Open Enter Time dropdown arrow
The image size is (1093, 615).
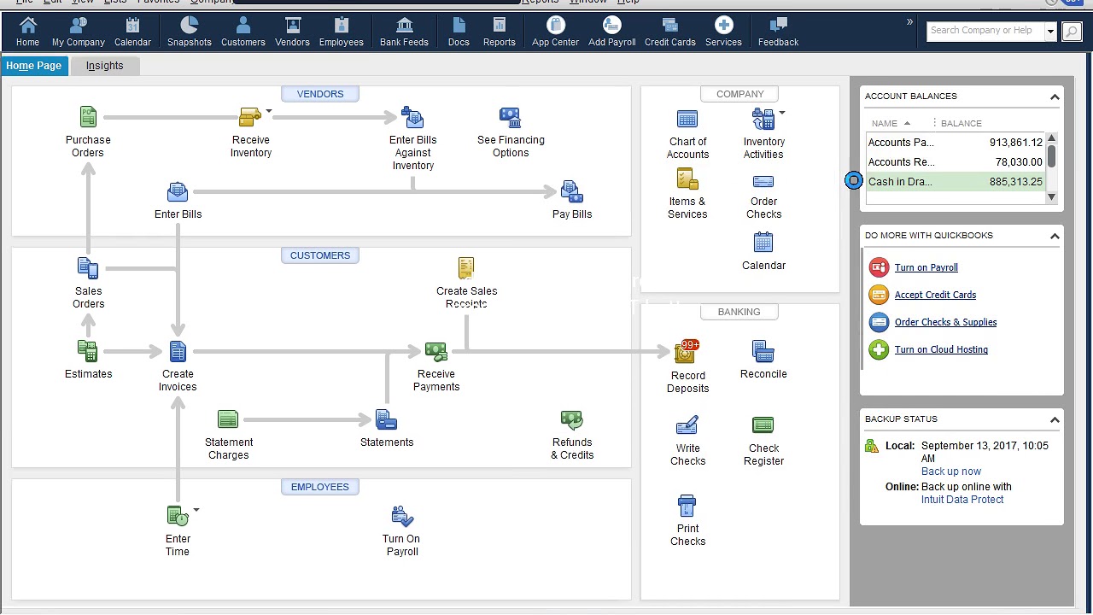[x=196, y=510]
